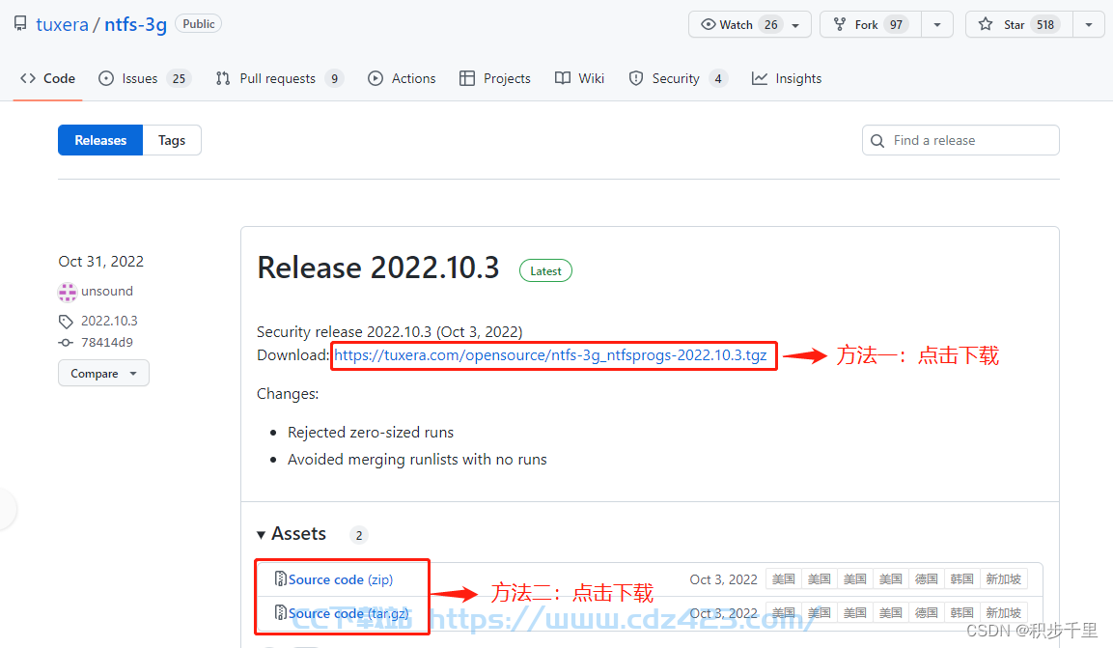Viewport: 1113px width, 648px height.
Task: Click 新加坡 mirror in the tar.gz row
Action: [x=1004, y=612]
